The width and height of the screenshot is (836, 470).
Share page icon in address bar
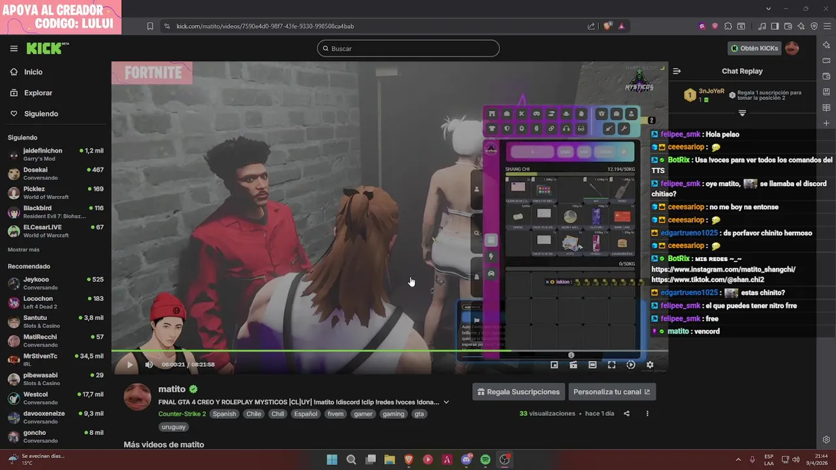[x=591, y=26]
